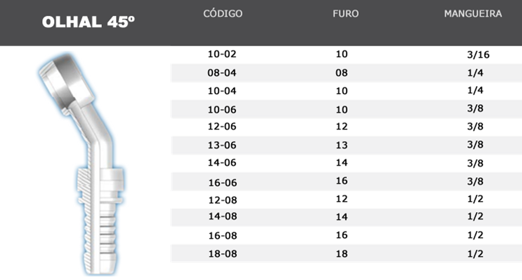
Task: Select code 16-06 in the table
Action: pos(222,182)
